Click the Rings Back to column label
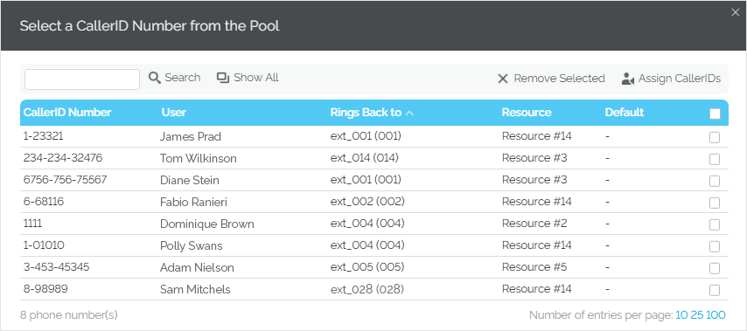This screenshot has height=331, width=747. (366, 113)
